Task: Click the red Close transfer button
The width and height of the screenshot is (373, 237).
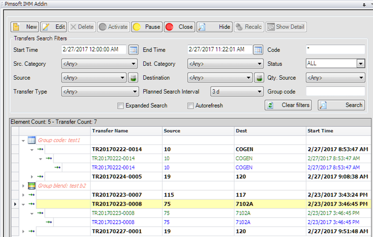Action: [x=179, y=27]
